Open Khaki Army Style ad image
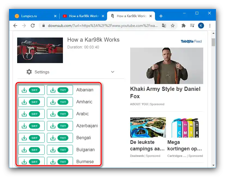The width and height of the screenshot is (225, 177). (x=167, y=66)
